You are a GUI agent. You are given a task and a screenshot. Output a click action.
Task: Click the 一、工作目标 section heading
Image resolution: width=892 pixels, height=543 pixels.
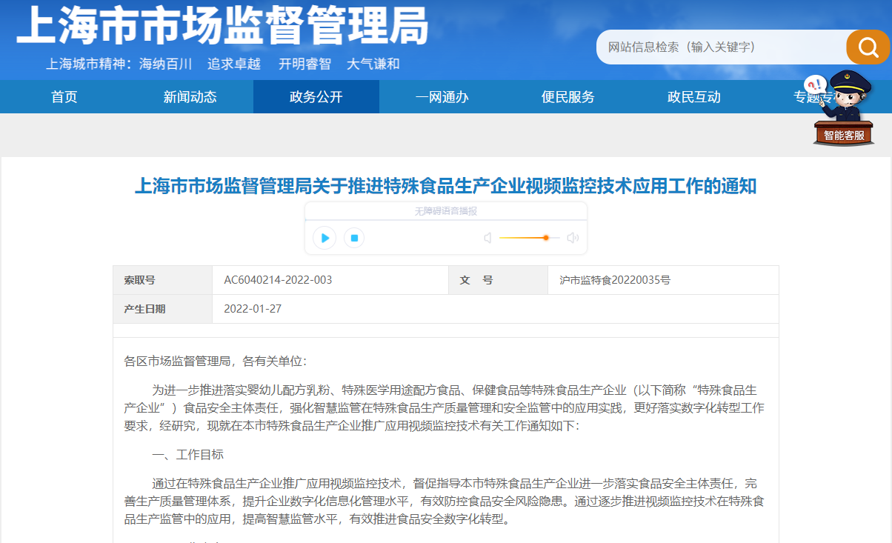[188, 454]
